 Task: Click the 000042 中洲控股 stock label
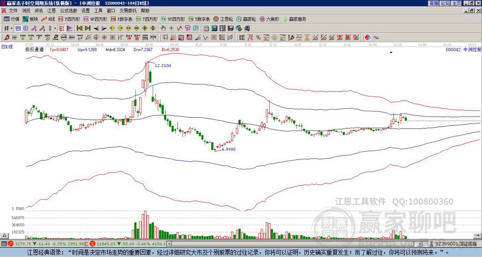464,49
